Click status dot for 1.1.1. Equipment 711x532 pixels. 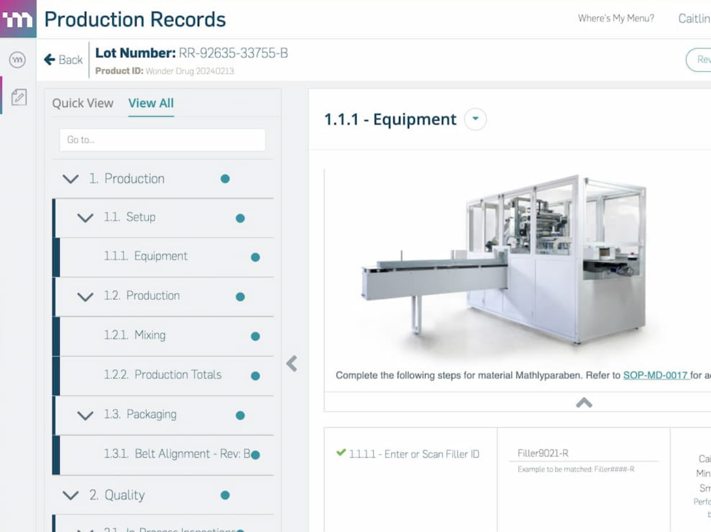point(255,257)
